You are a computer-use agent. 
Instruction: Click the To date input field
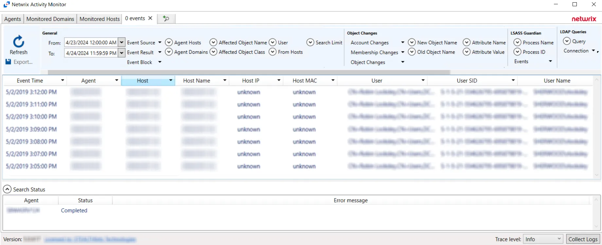click(91, 53)
